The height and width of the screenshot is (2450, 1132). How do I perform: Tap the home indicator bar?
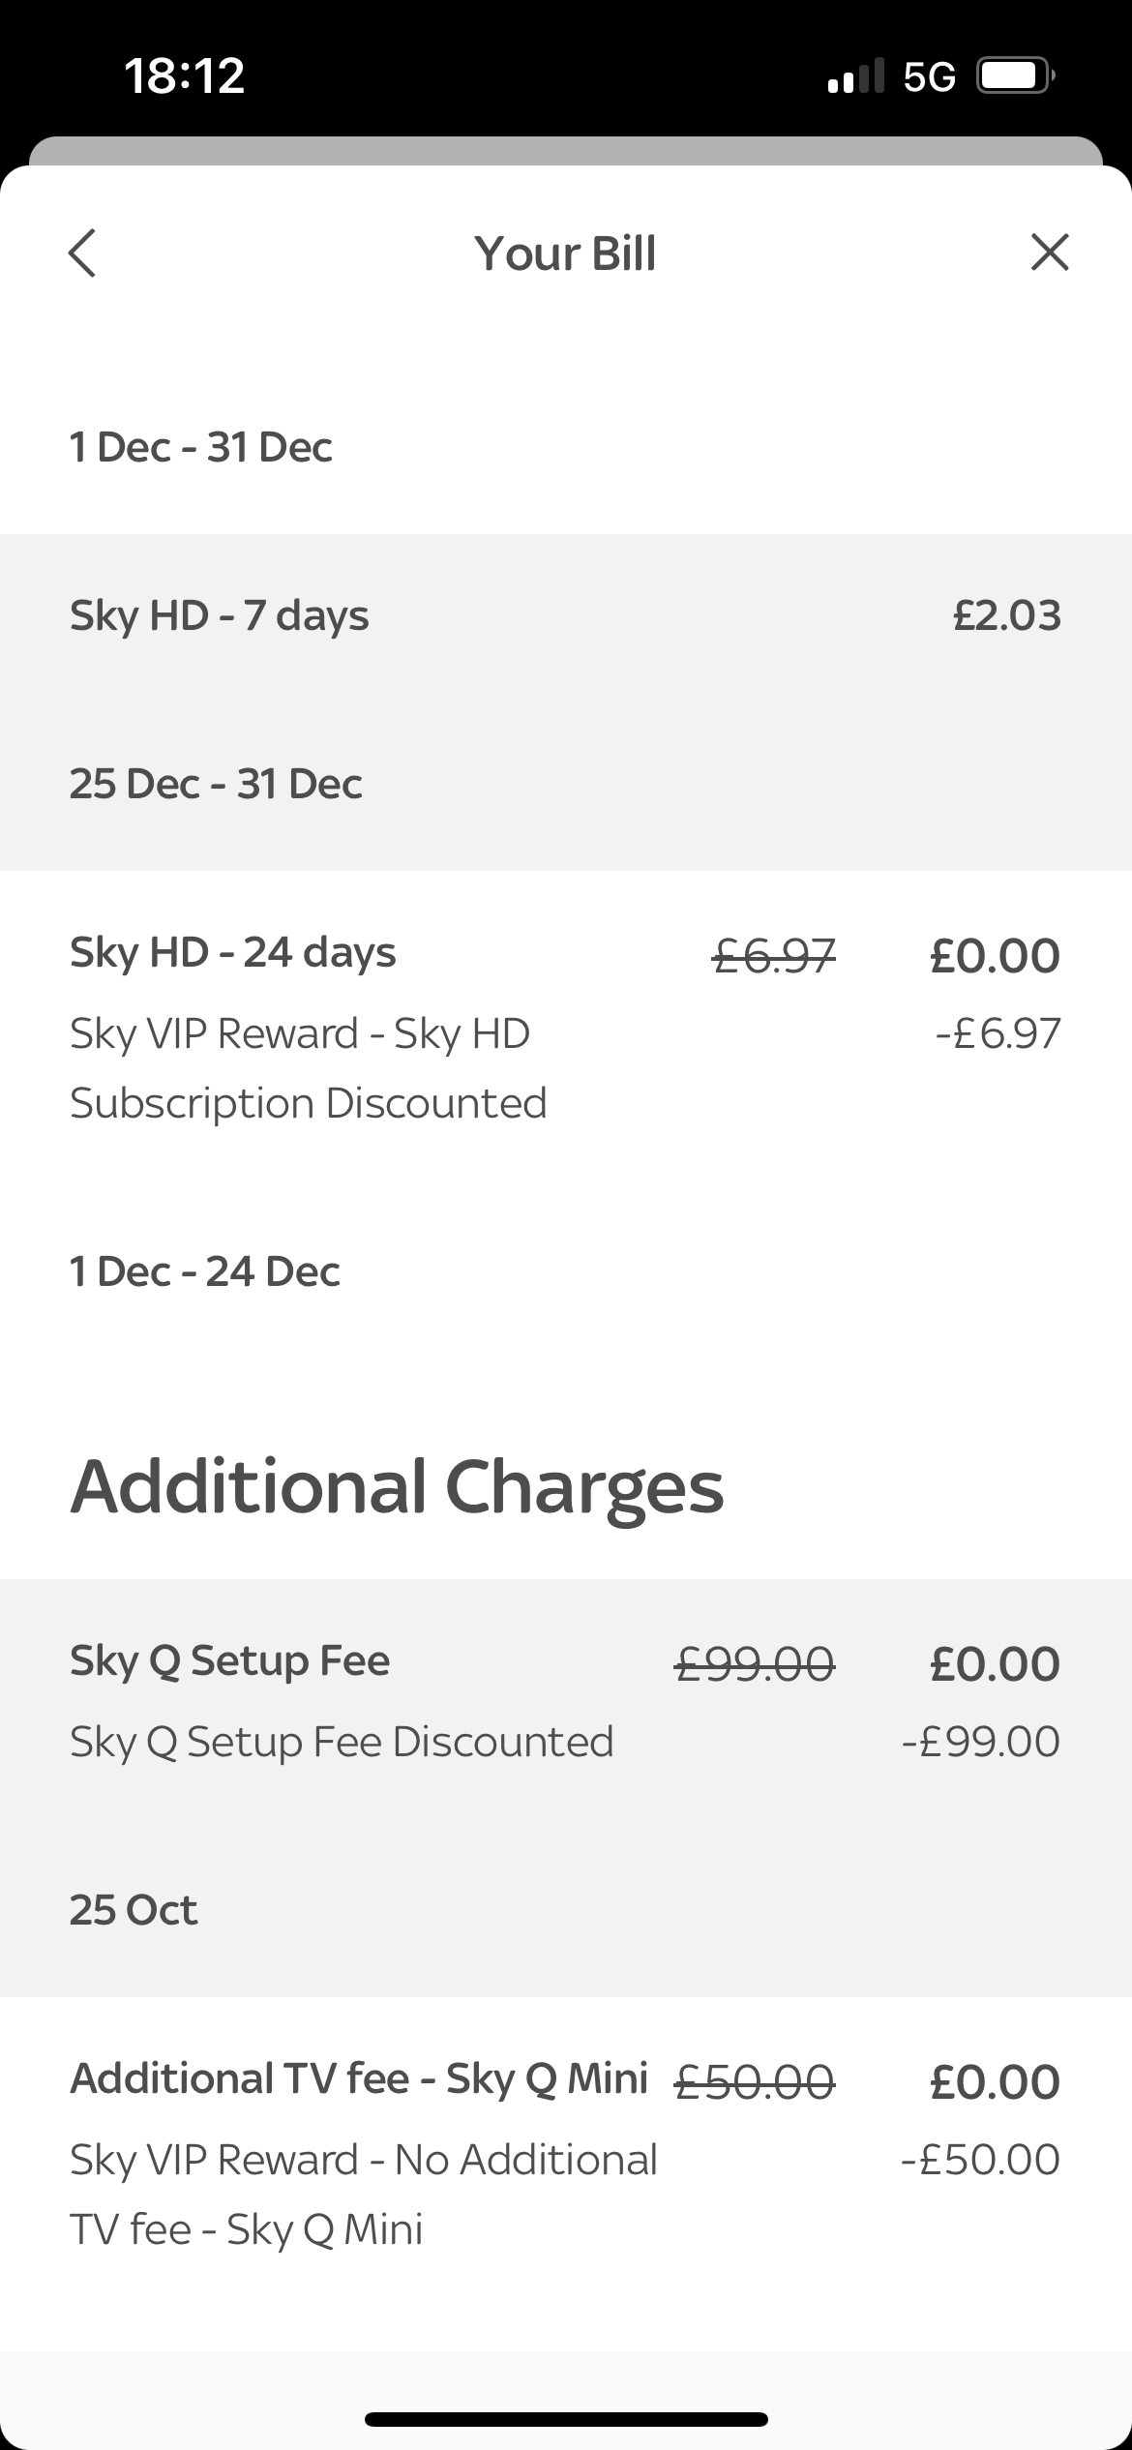566,2419
